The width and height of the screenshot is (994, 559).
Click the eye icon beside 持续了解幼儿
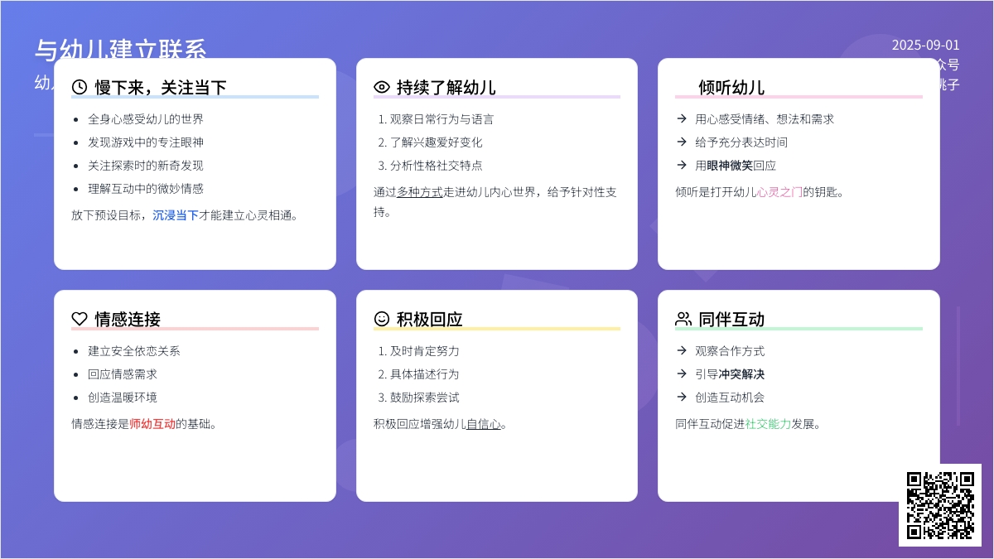[382, 87]
